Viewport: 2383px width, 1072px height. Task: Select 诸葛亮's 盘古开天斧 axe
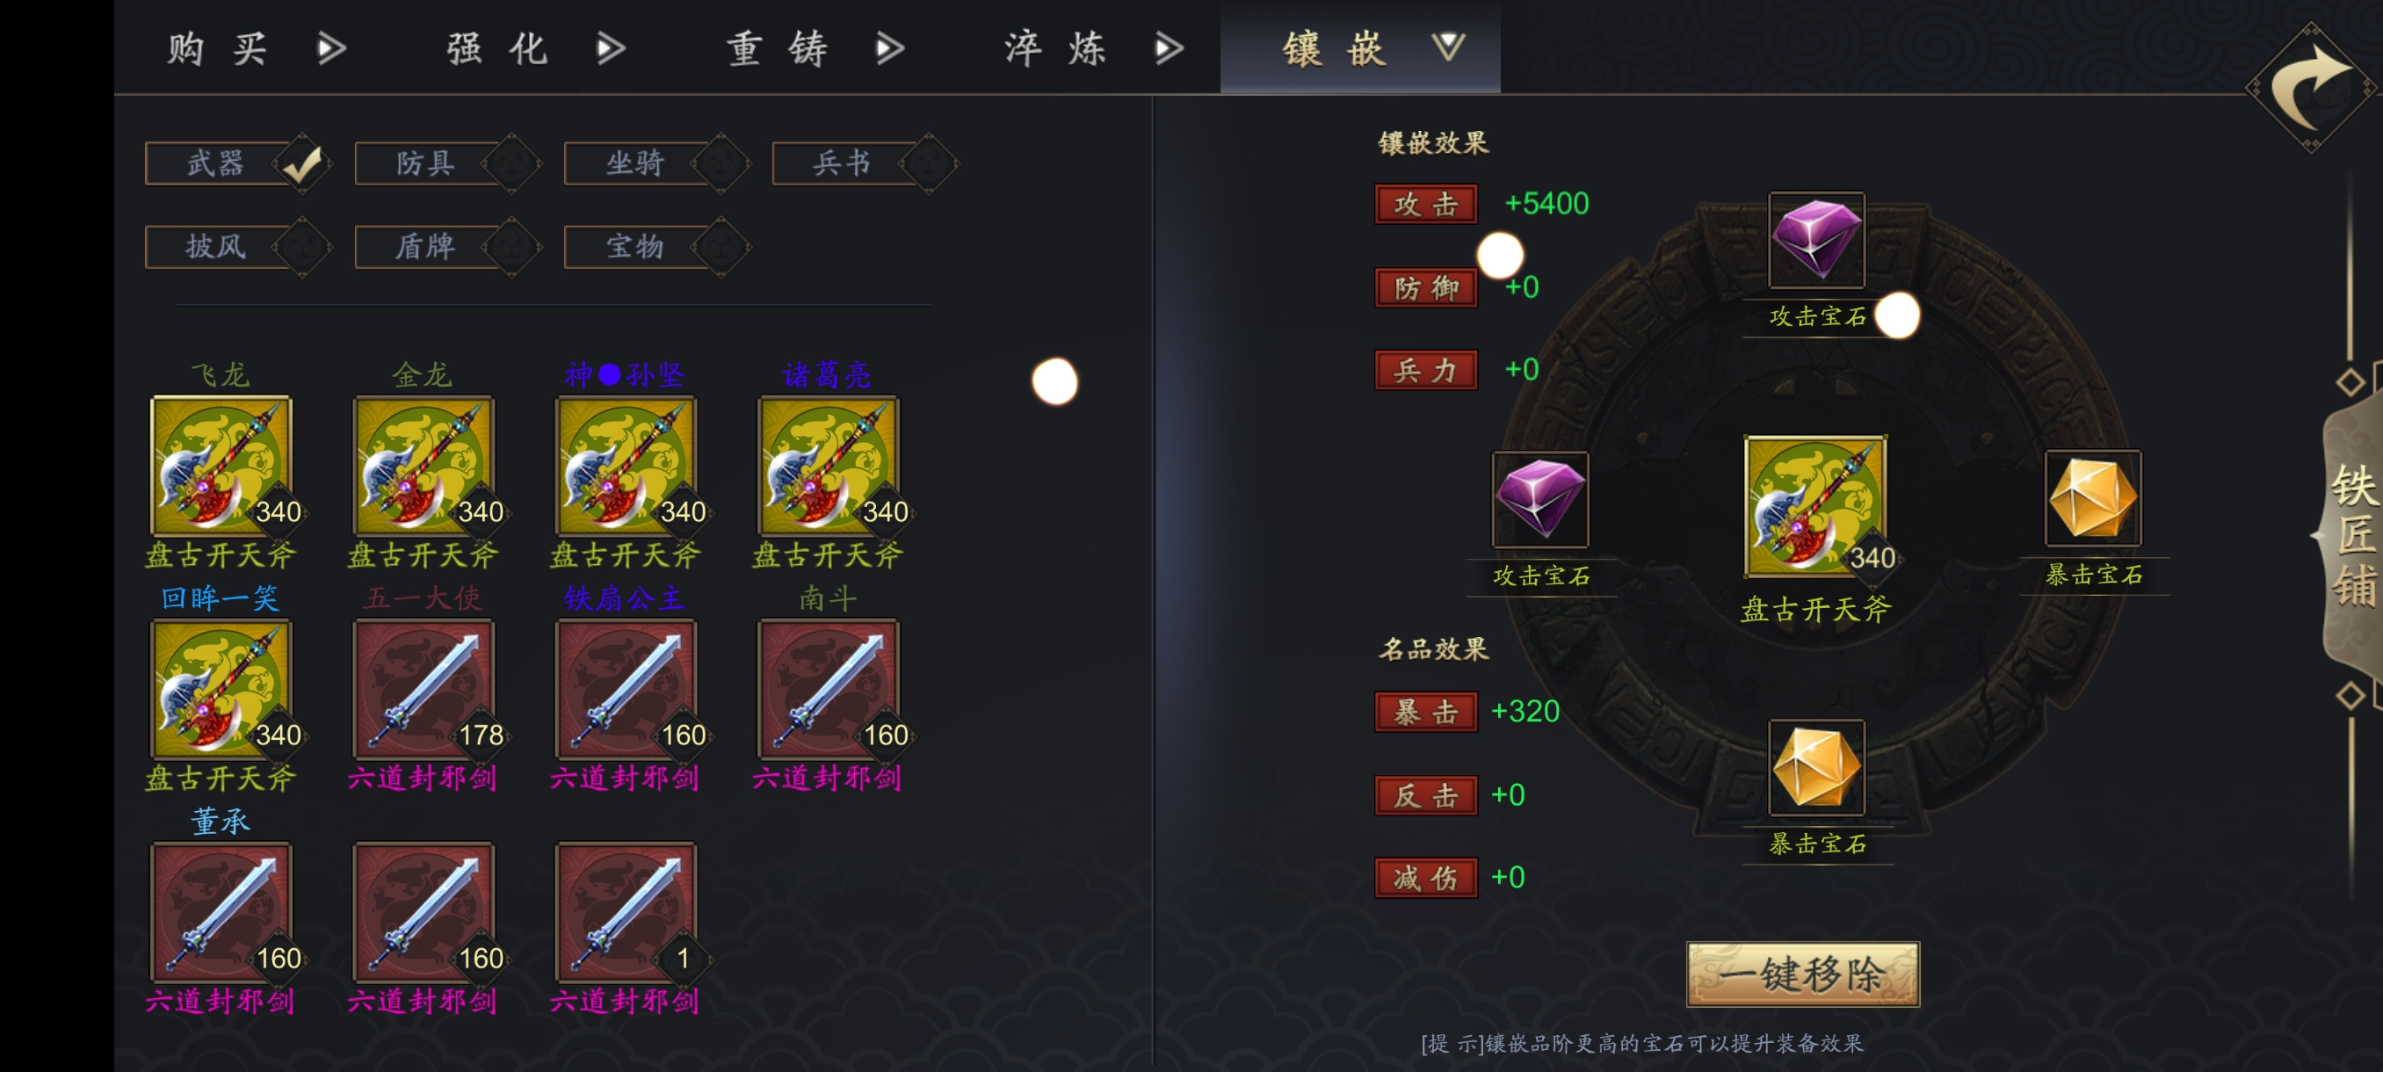pos(829,467)
